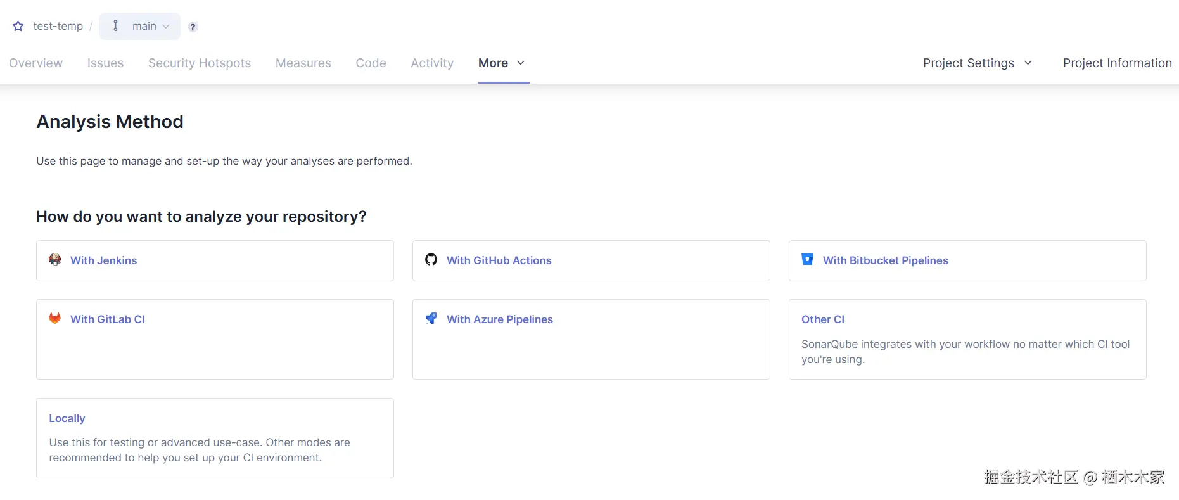Viewport: 1179px width, 500px height.
Task: Expand the More menu
Action: (502, 63)
